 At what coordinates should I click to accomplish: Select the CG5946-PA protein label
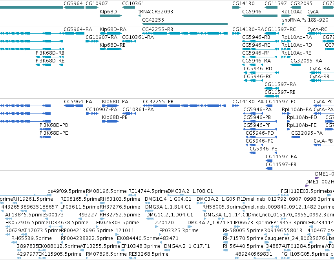coord(257,110)
